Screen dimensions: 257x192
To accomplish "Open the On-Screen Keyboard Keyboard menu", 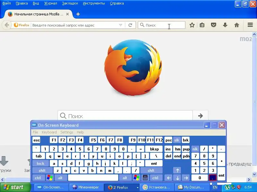I will [x=49, y=132].
